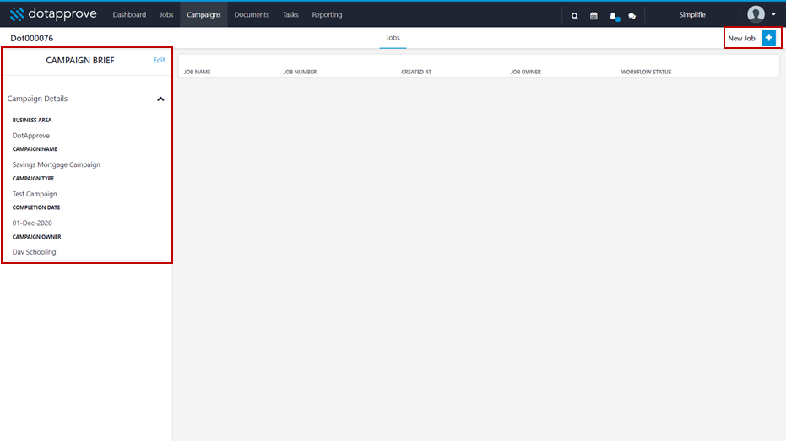The width and height of the screenshot is (786, 441).
Task: Open the Jobs menu in the top navigation
Action: (x=166, y=15)
